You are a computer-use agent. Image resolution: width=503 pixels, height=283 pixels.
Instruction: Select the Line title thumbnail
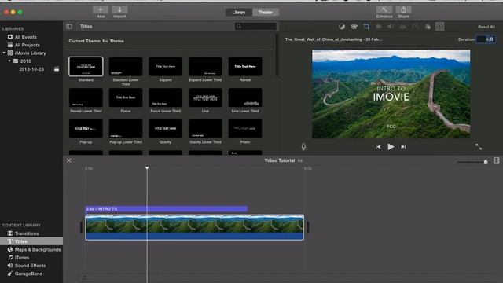point(205,97)
